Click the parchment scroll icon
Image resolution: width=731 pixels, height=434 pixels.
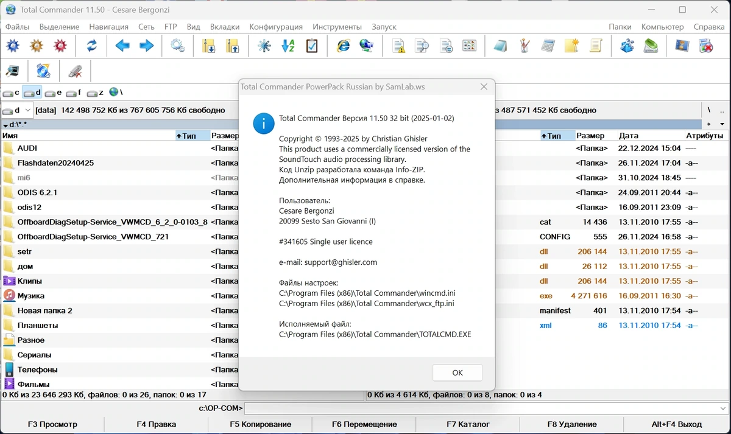(596, 46)
